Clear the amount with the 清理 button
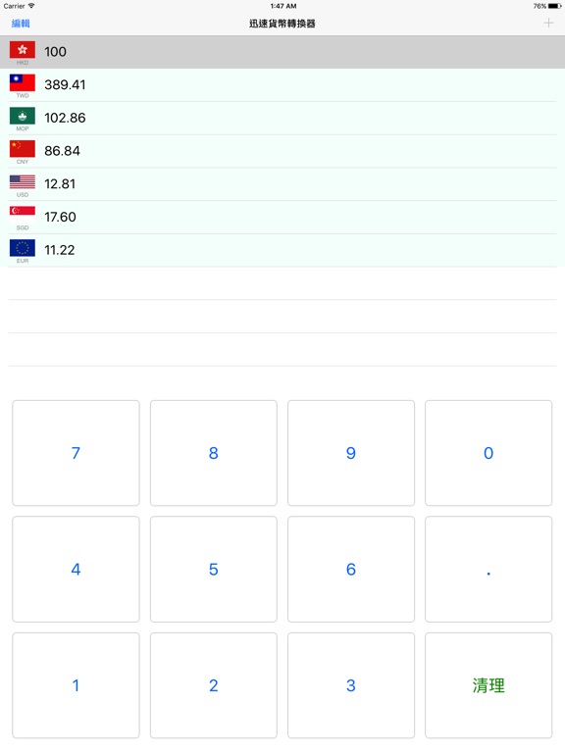The height and width of the screenshot is (753, 565). 488,685
